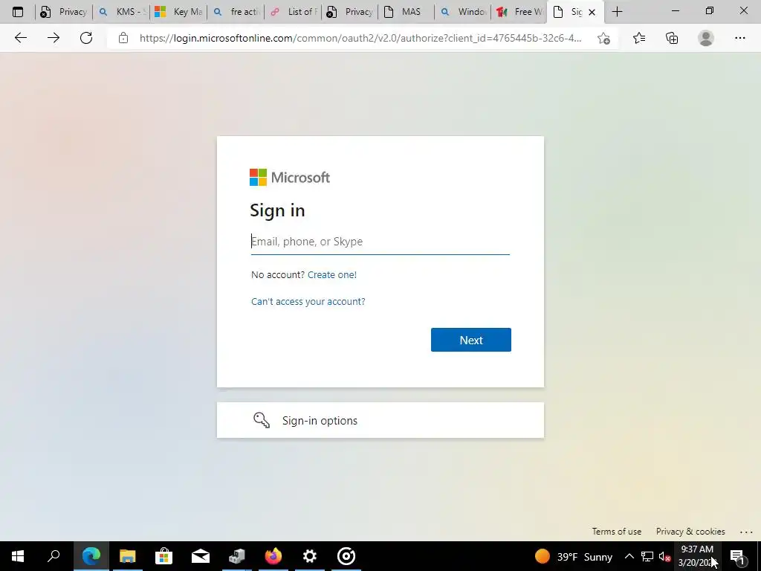Switch to the List of F tab
The height and width of the screenshot is (571, 761).
pyautogui.click(x=293, y=12)
